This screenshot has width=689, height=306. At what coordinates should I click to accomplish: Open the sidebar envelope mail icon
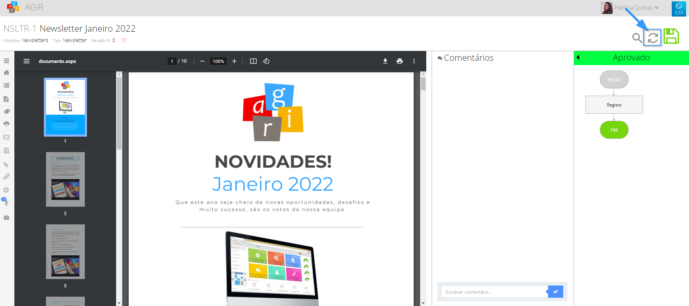tap(6, 137)
